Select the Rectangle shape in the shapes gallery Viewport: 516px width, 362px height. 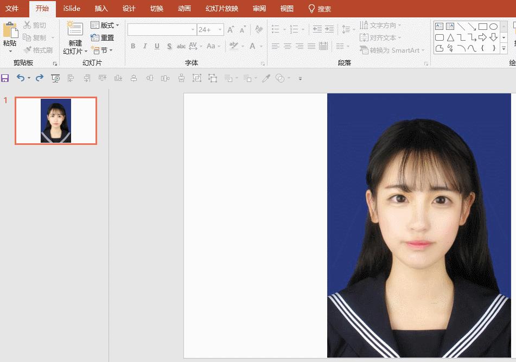tap(483, 26)
